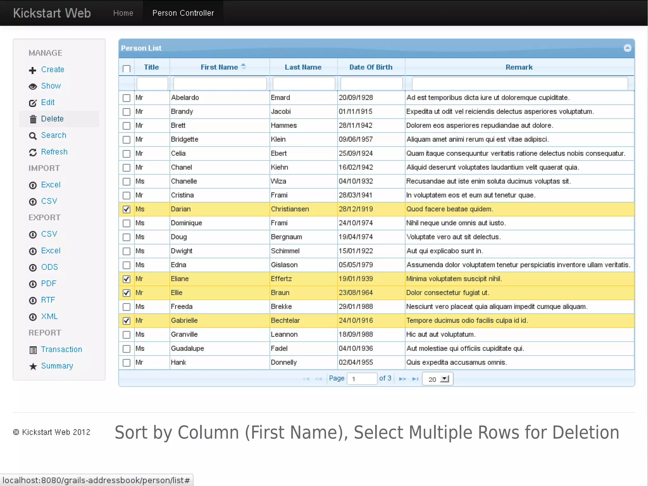
Task: Click the star icon beside Summary
Action: coord(33,366)
